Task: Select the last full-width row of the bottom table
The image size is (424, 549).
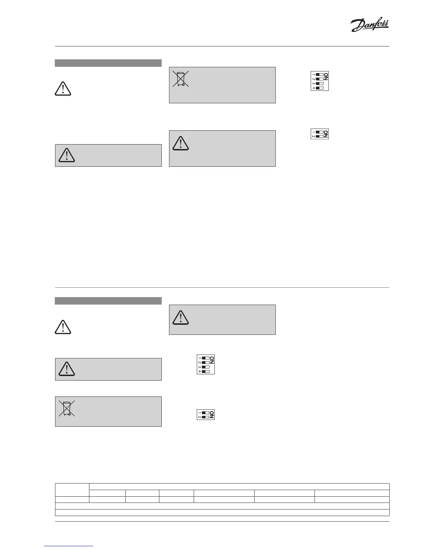Action: 222,513
